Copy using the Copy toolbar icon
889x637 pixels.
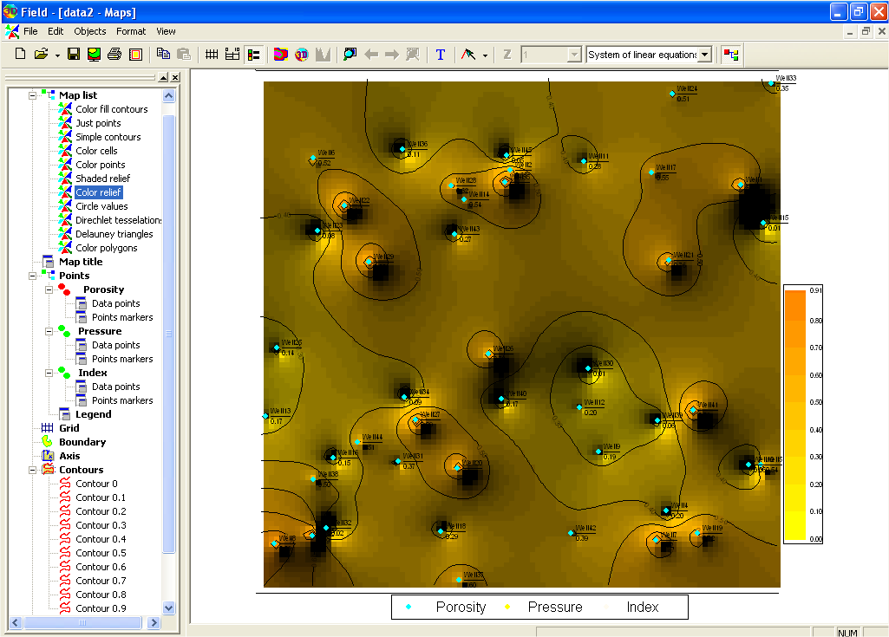coord(163,54)
